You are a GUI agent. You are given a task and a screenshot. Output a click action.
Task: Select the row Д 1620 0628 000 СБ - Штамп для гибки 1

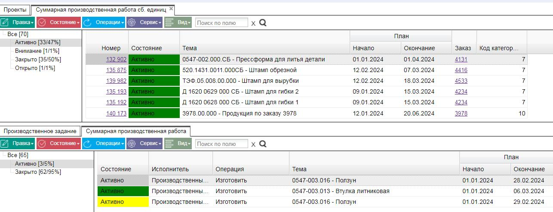[306, 103]
